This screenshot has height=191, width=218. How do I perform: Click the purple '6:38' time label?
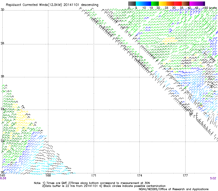[x=3, y=178]
